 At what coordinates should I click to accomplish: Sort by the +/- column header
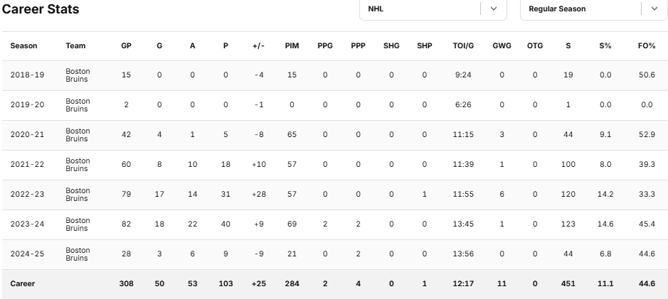(258, 46)
